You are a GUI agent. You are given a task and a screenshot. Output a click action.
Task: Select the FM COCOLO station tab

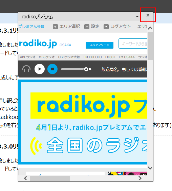pos(93,57)
